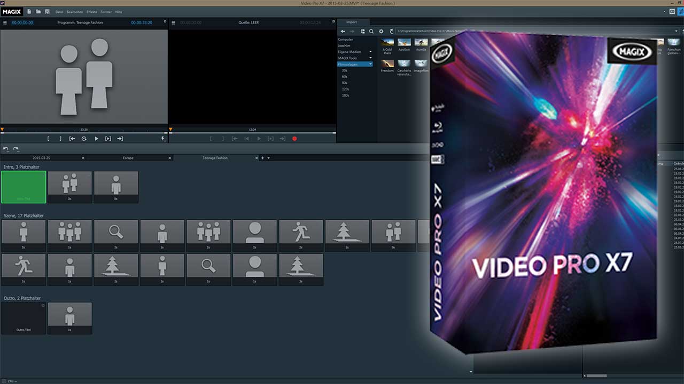
Task: Open the Effekte menu
Action: point(91,12)
